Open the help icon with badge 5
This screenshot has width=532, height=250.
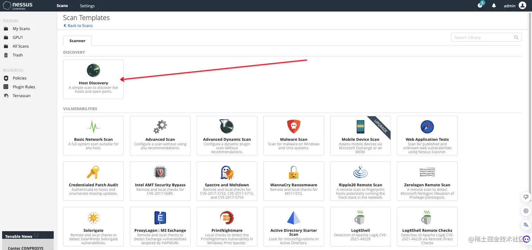[481, 5]
